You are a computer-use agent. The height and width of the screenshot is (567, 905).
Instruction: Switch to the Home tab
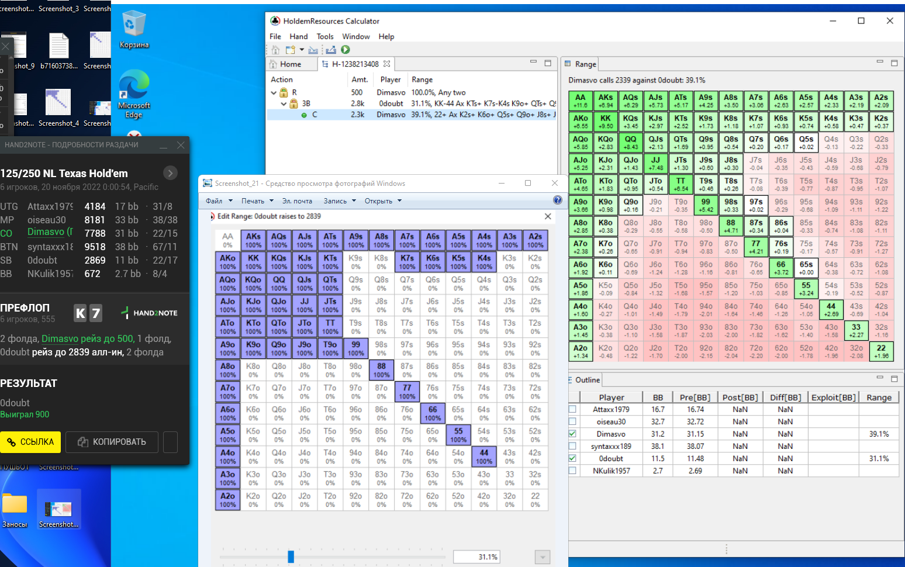click(291, 64)
